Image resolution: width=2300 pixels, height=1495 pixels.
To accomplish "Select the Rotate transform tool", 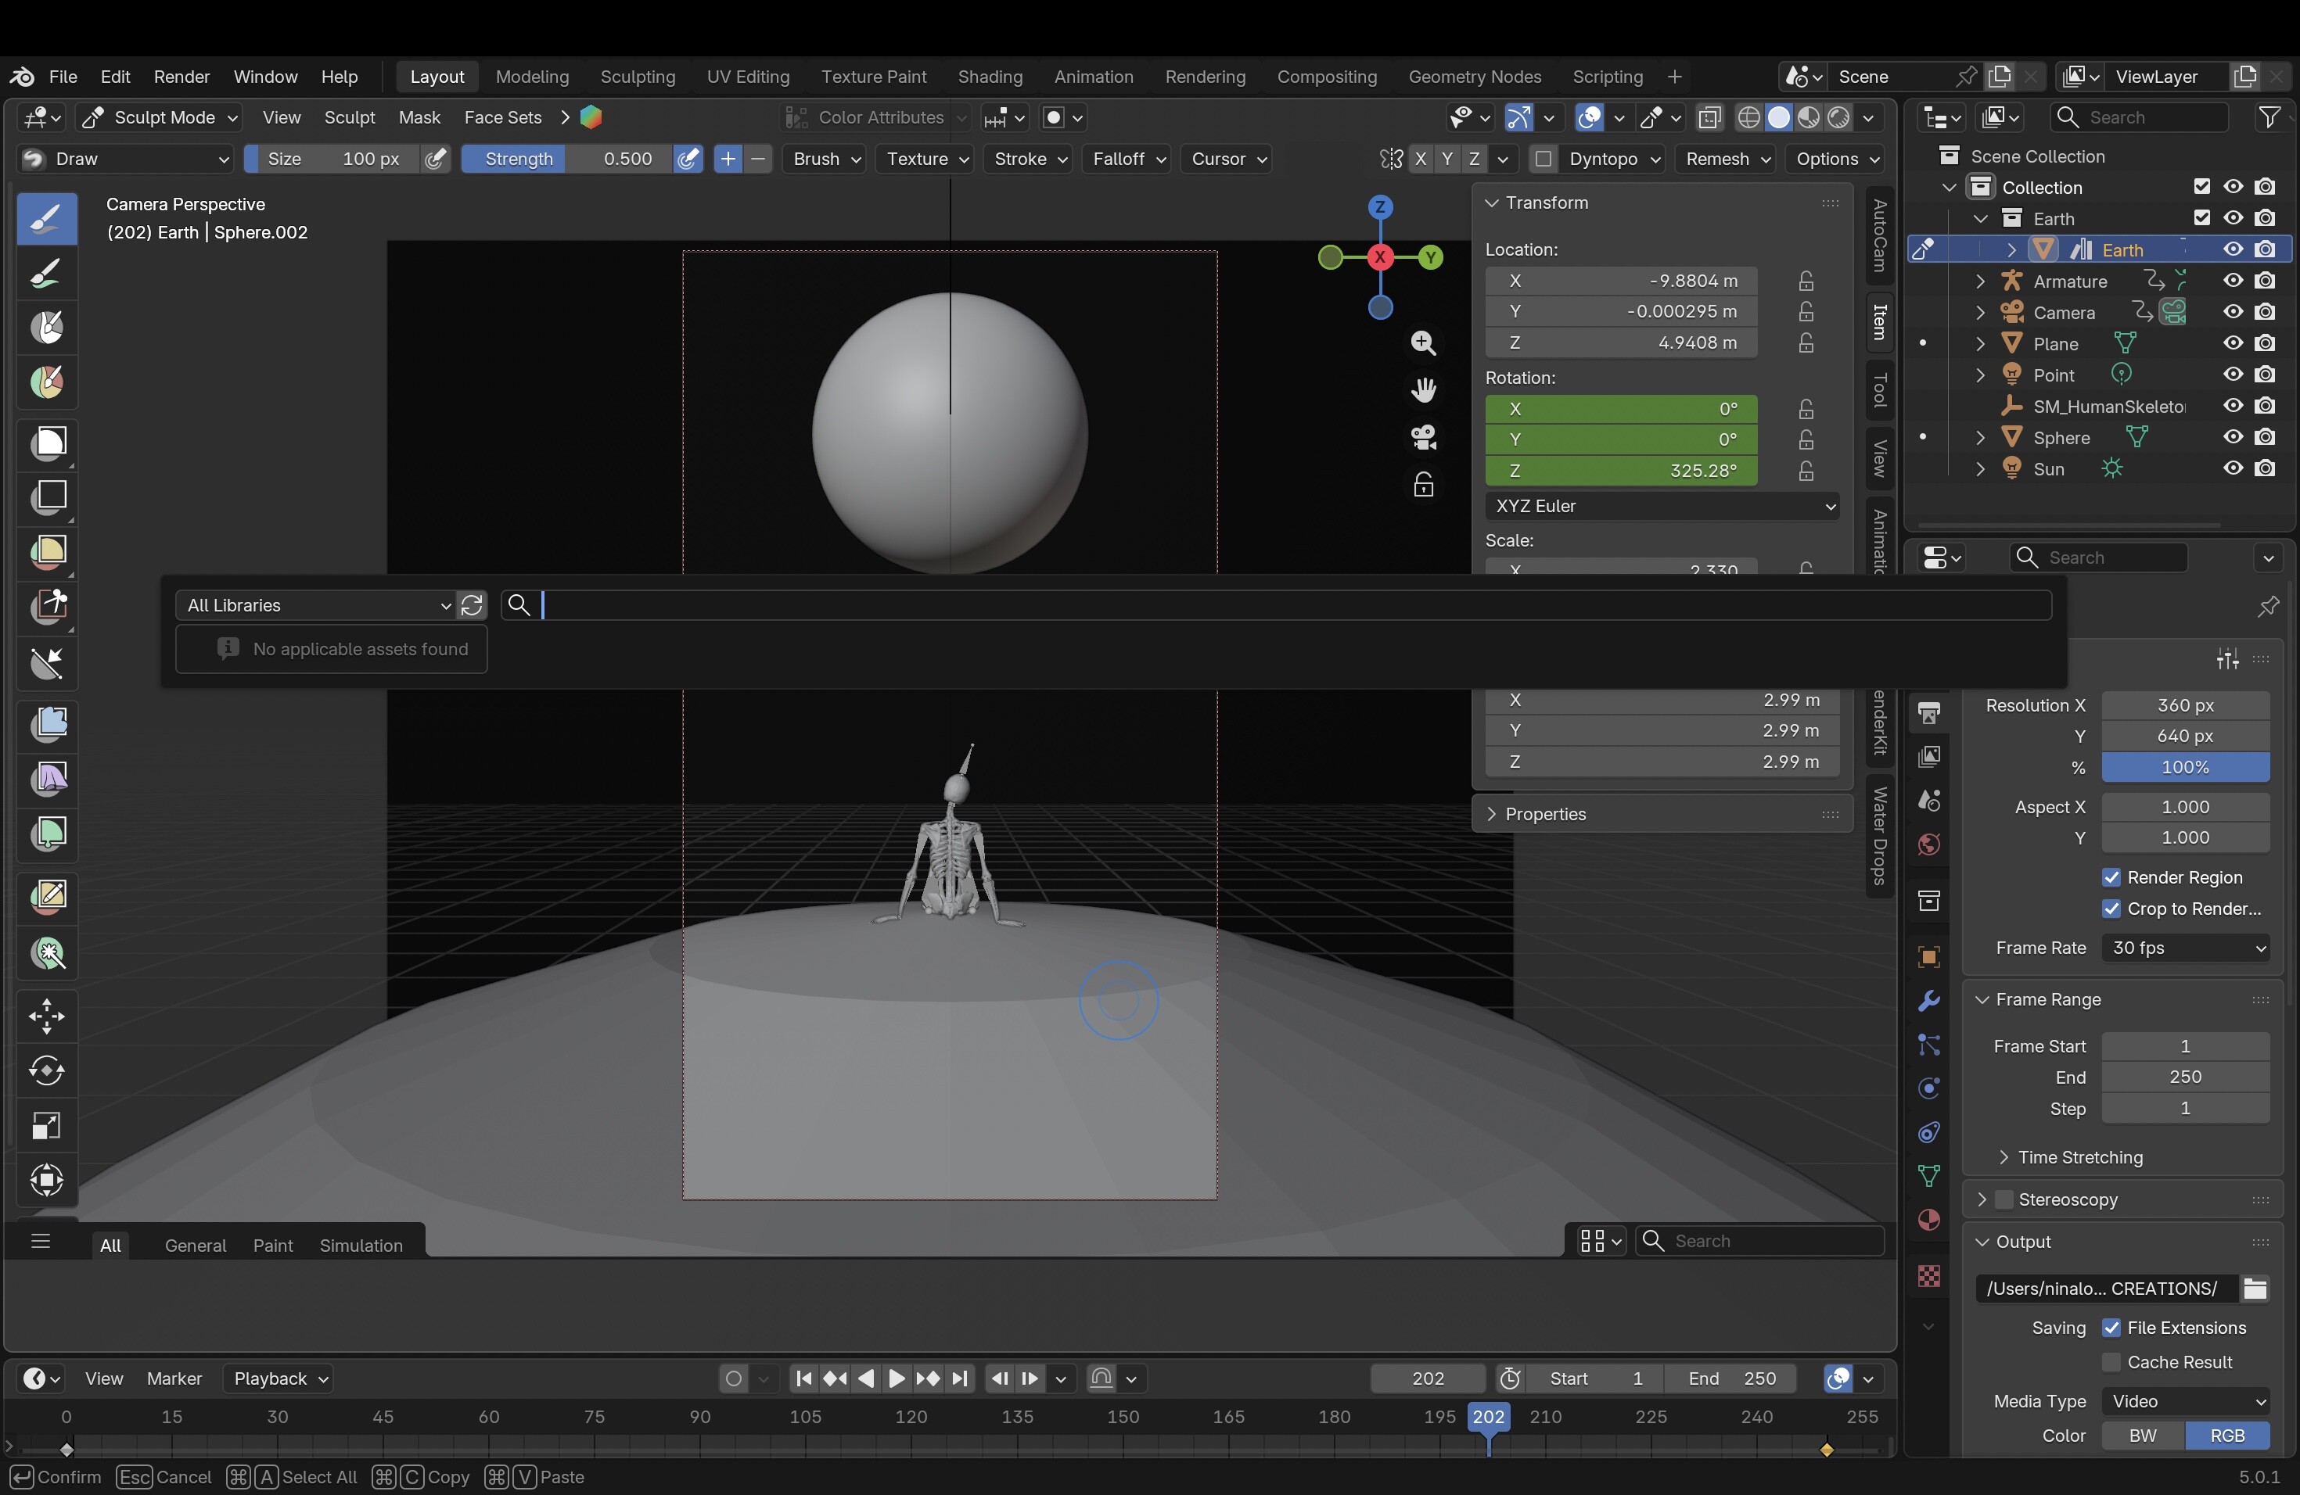I will 46,1070.
